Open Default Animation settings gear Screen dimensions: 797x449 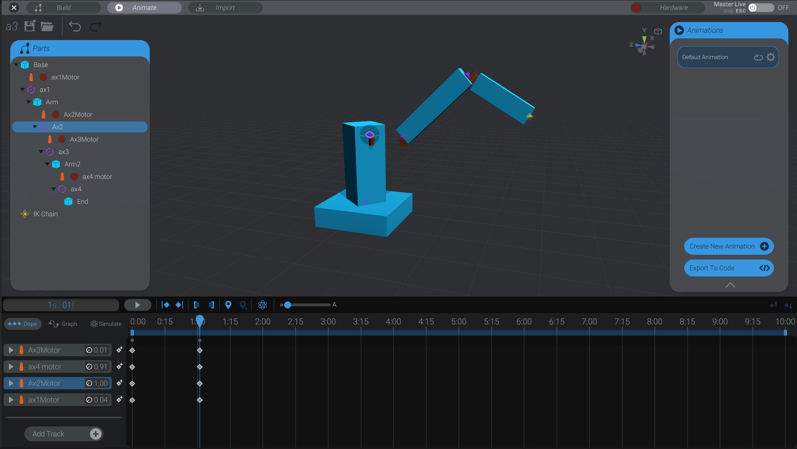point(771,57)
